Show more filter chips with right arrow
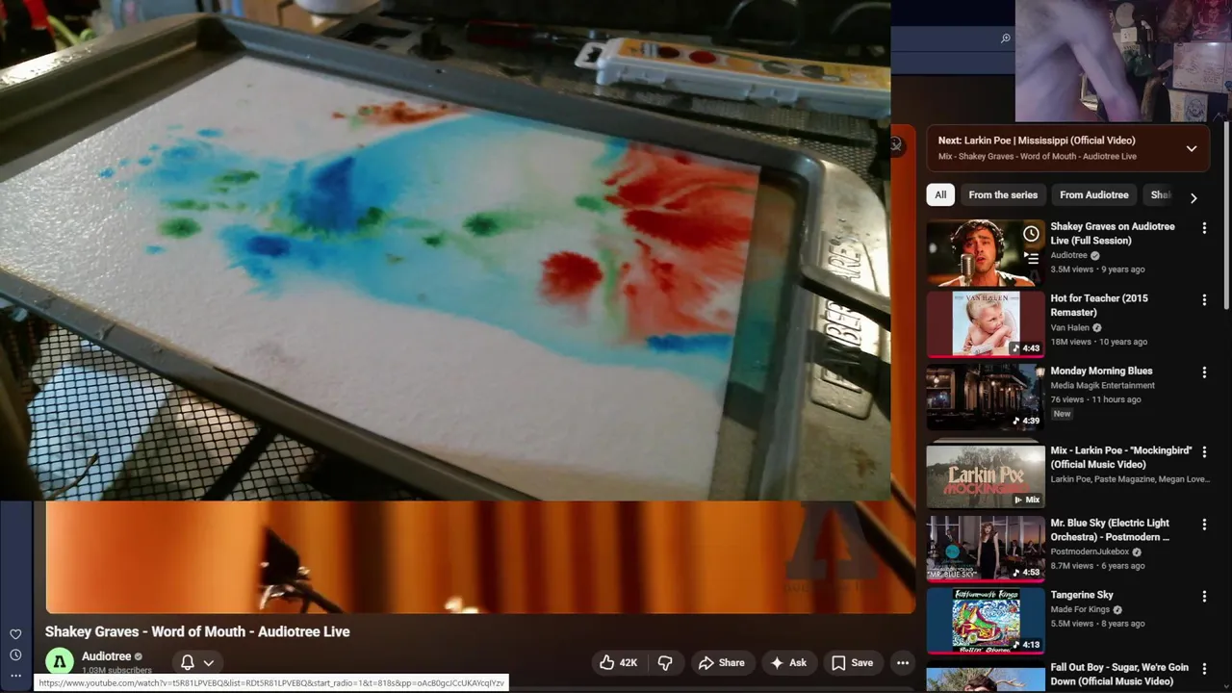The height and width of the screenshot is (693, 1232). point(1193,197)
